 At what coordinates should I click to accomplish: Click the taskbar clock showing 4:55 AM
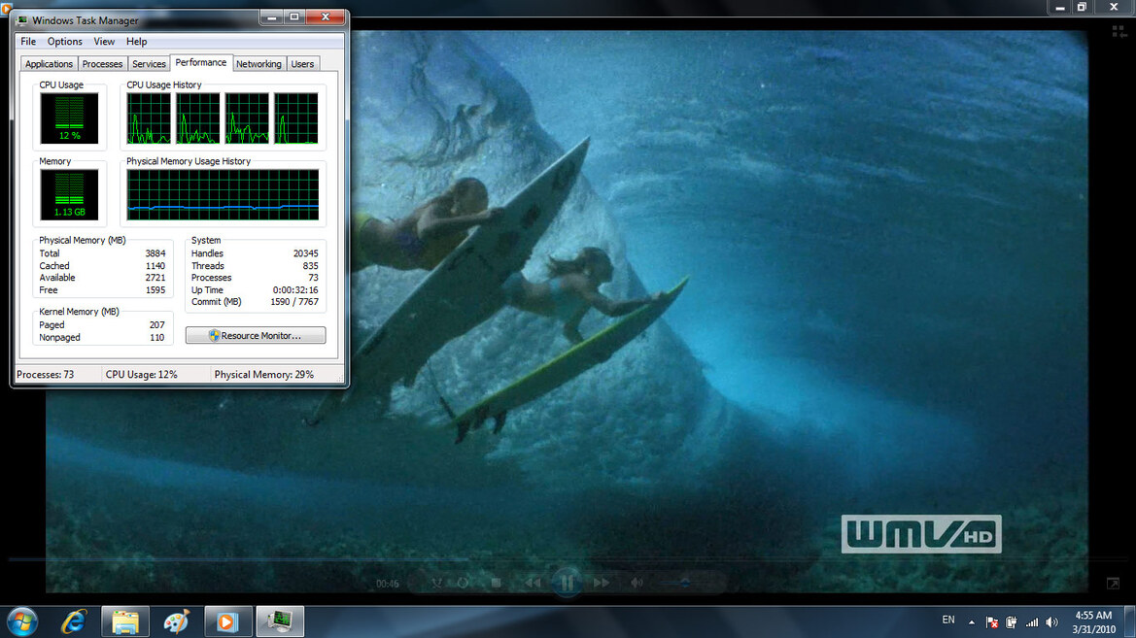[x=1093, y=622]
